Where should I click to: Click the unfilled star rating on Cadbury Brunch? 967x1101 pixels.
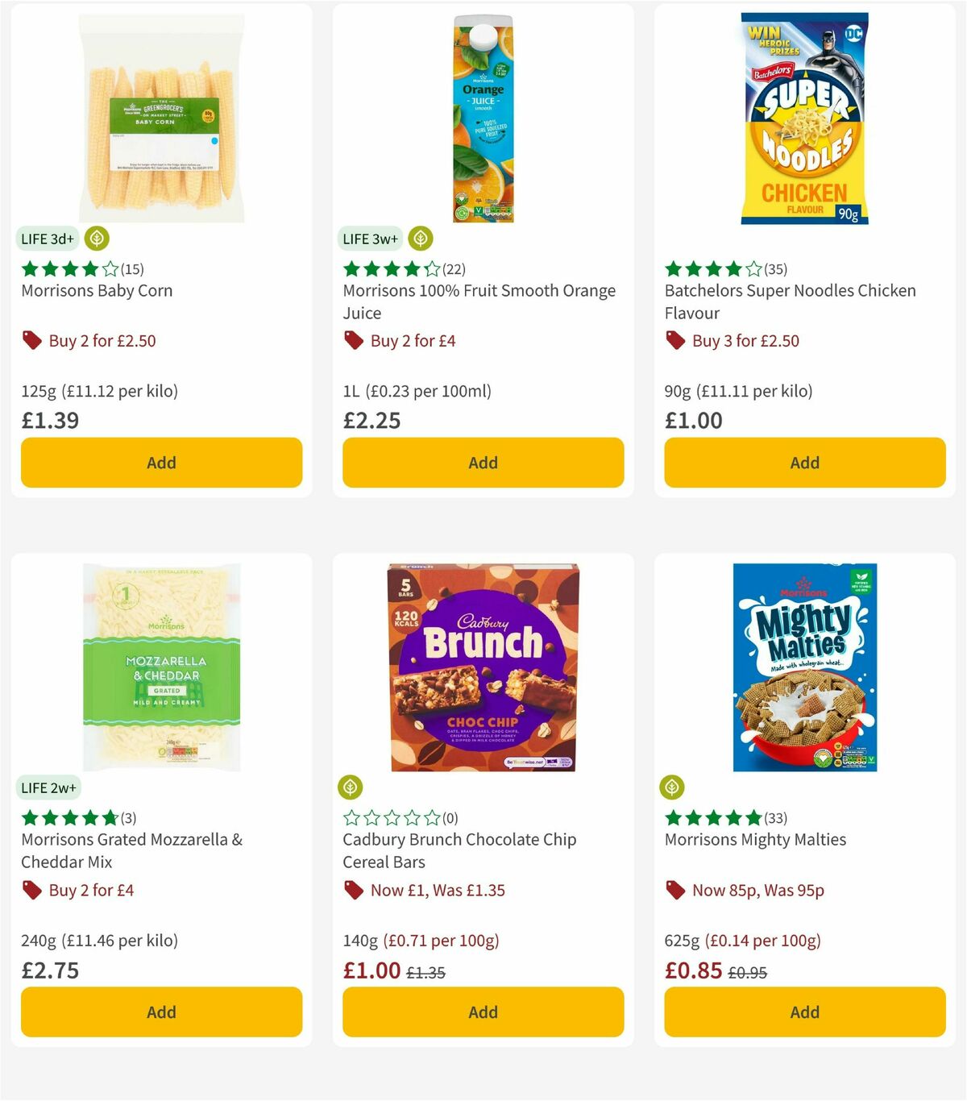(x=390, y=816)
